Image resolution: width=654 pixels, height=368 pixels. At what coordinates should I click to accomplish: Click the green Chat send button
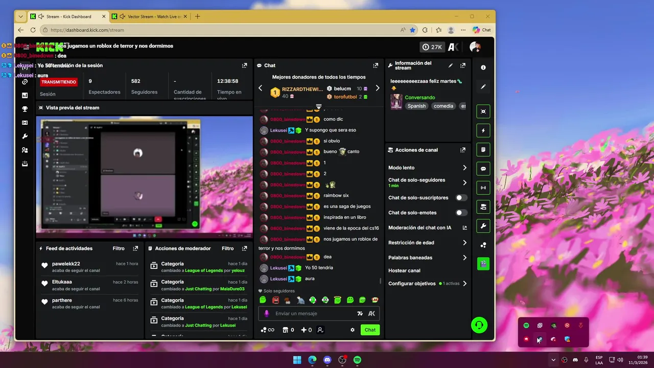click(370, 330)
